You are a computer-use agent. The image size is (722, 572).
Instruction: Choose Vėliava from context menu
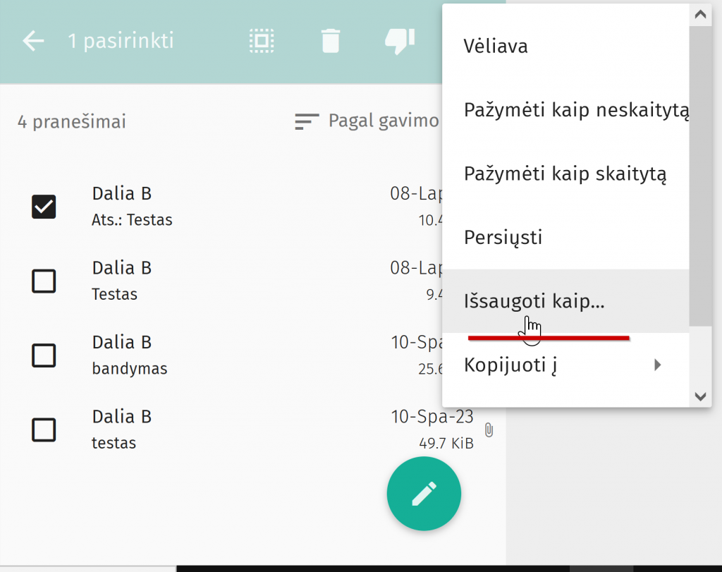click(496, 47)
